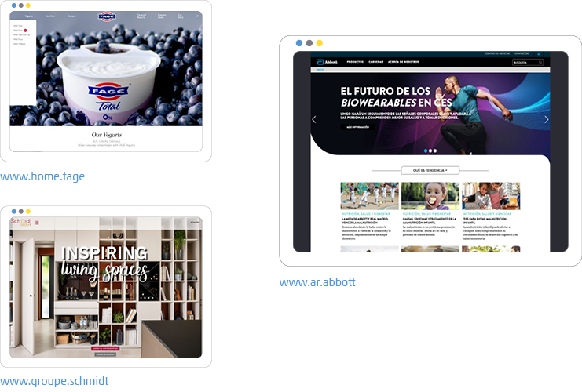Click the Schmidt Groupe logo
The width and height of the screenshot is (582, 392).
click(21, 223)
